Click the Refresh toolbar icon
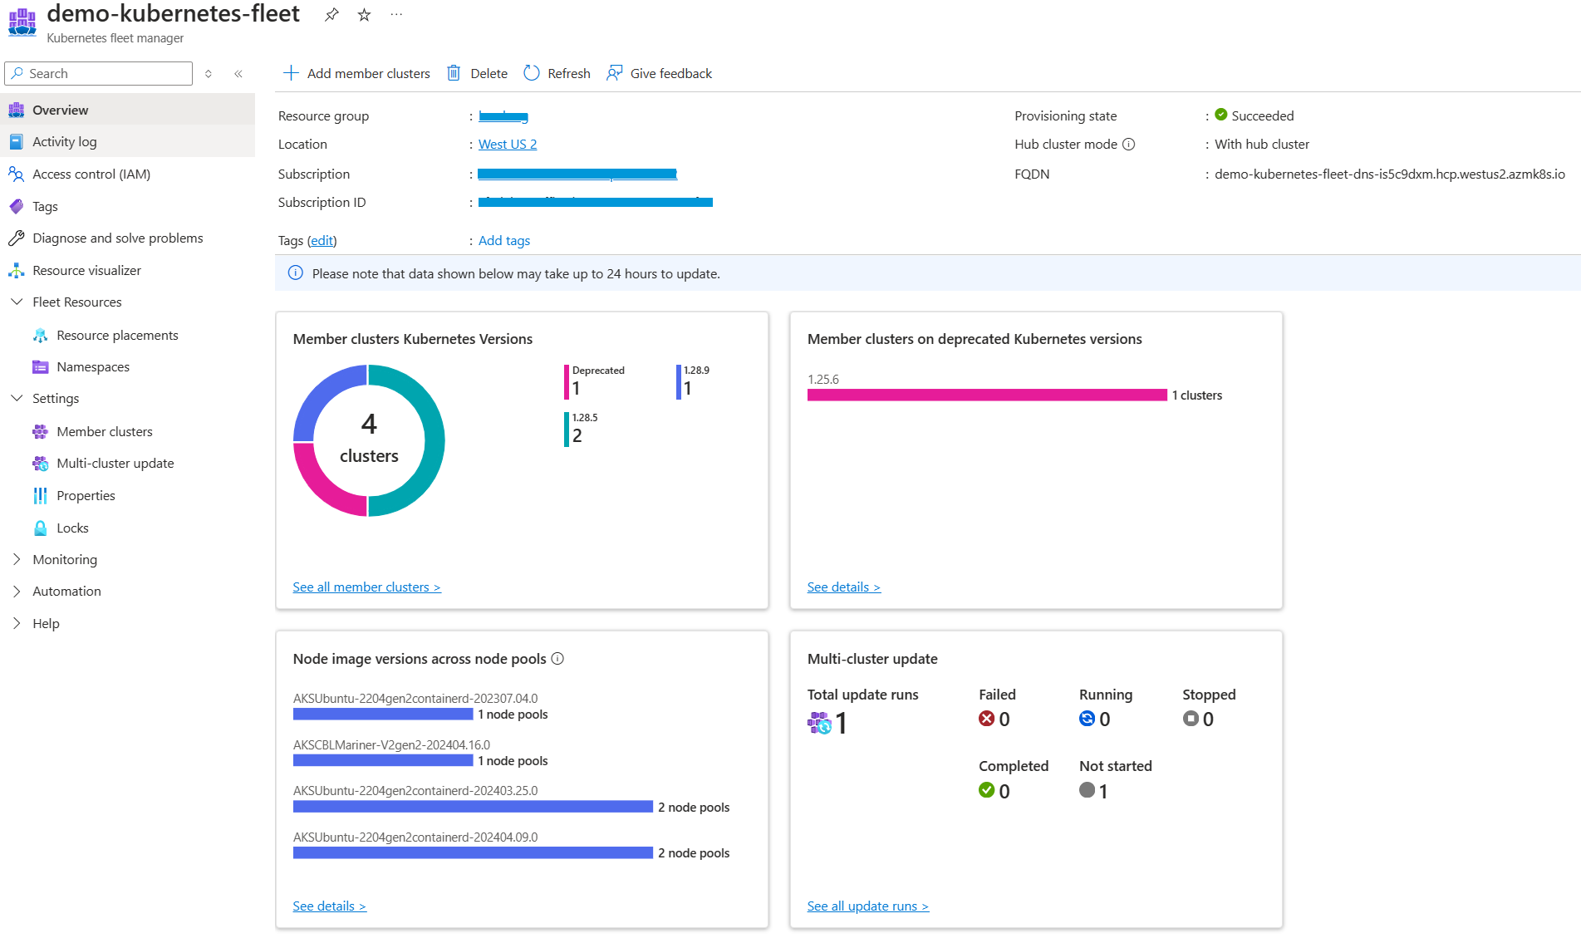 [532, 73]
